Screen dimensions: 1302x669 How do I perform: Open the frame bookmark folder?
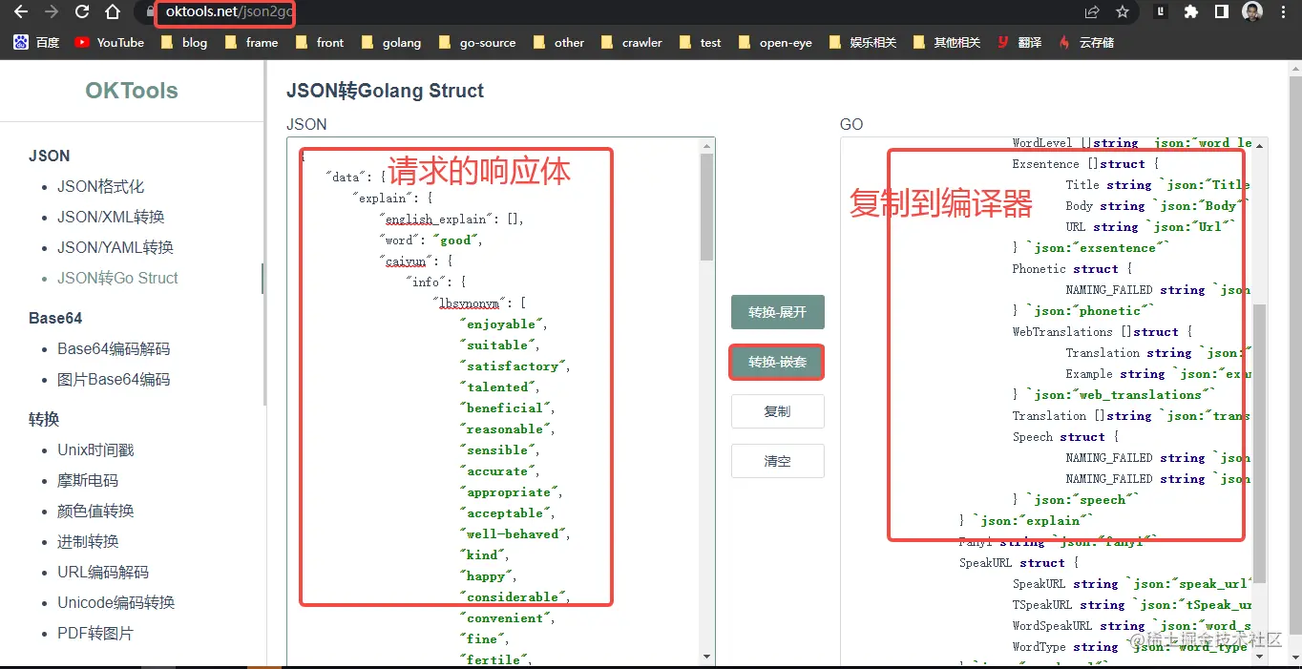251,42
